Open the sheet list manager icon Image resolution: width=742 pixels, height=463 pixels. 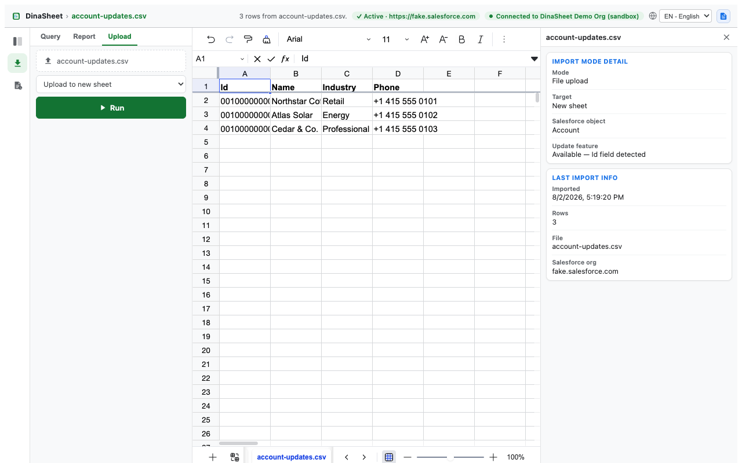click(x=235, y=457)
